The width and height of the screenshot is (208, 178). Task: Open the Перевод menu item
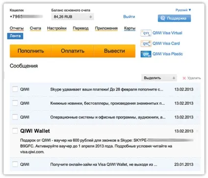pos(80,29)
